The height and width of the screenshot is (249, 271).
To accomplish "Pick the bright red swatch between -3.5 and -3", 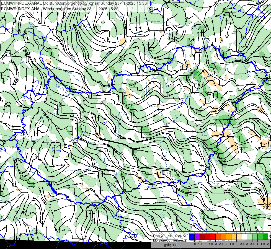I will click(213, 237).
